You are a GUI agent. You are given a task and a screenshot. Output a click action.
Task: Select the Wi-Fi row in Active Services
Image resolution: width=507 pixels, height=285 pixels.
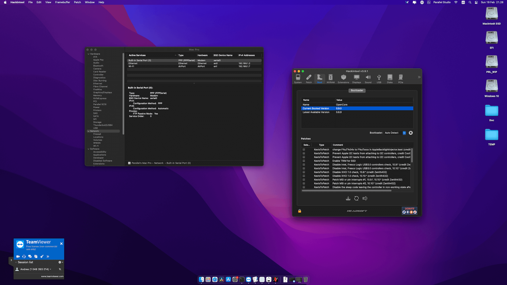coord(194,66)
